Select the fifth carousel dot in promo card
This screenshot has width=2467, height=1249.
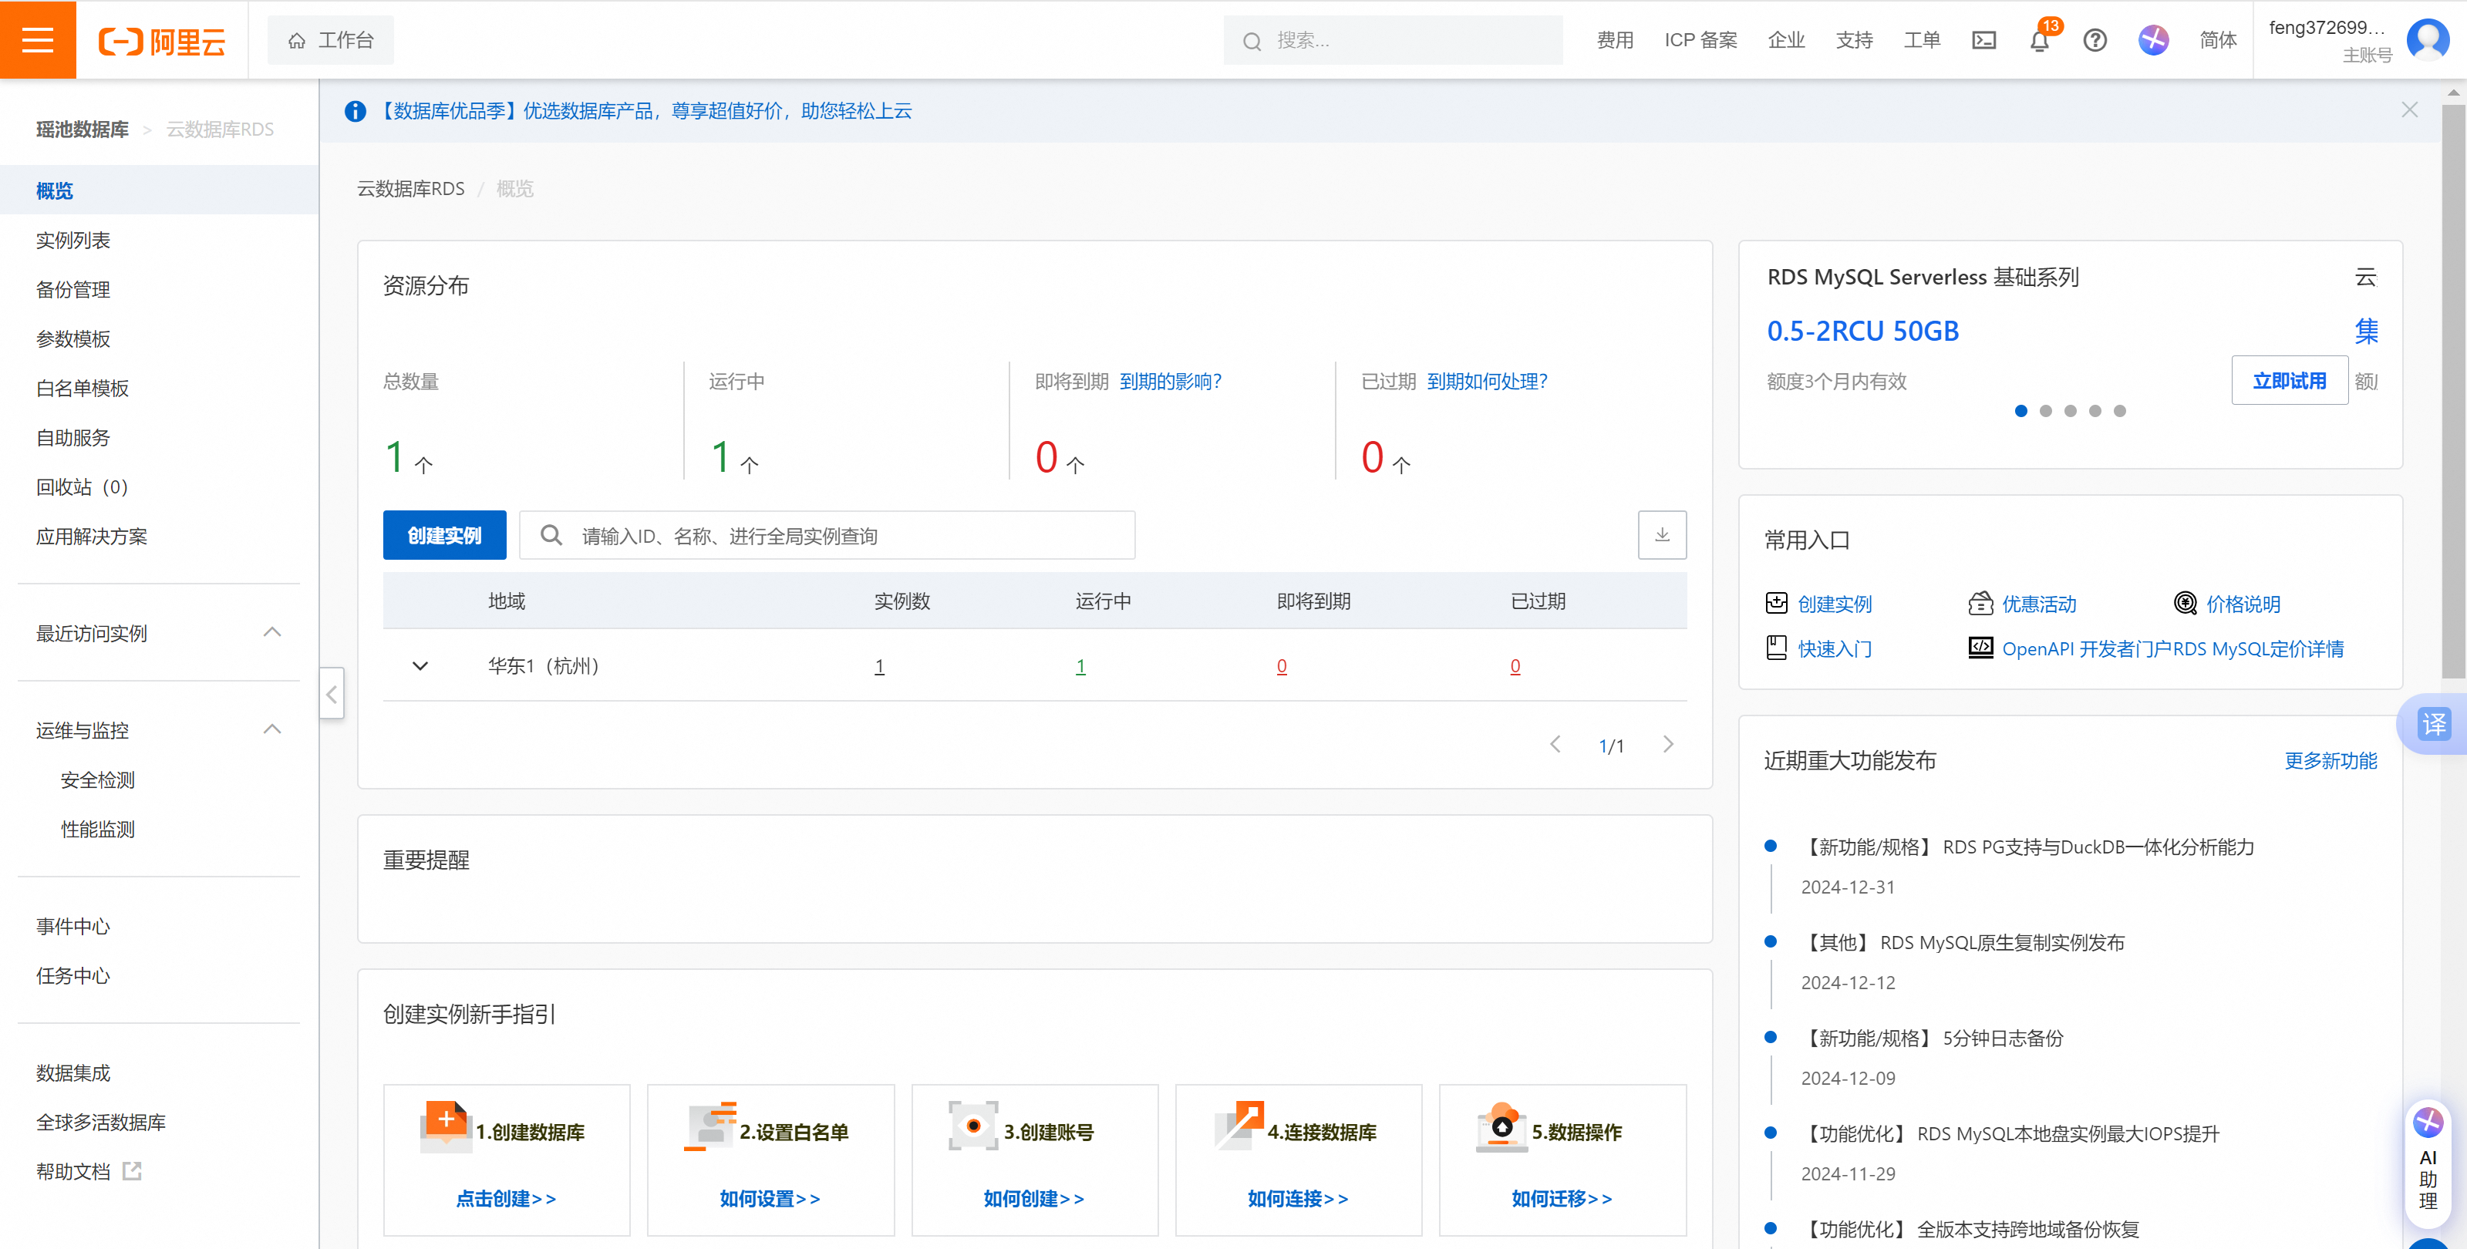click(x=2119, y=411)
